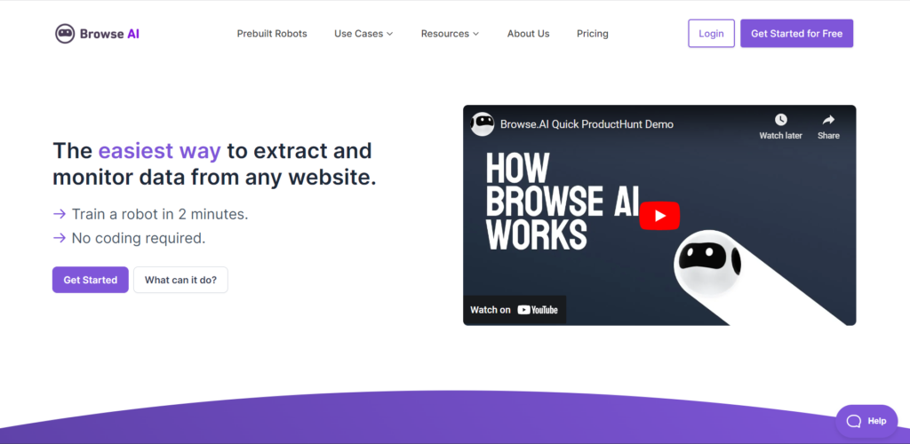Click the What can it do? button
This screenshot has height=444, width=910.
coord(180,280)
